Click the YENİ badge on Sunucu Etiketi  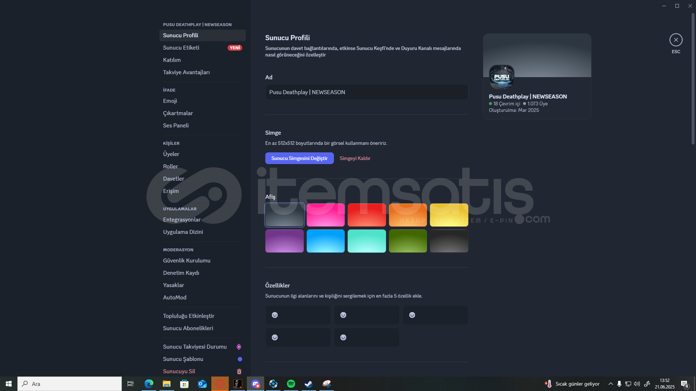point(235,48)
